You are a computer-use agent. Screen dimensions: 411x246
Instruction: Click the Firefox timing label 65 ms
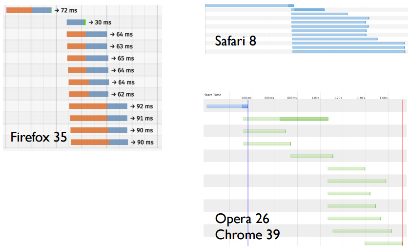[126, 59]
